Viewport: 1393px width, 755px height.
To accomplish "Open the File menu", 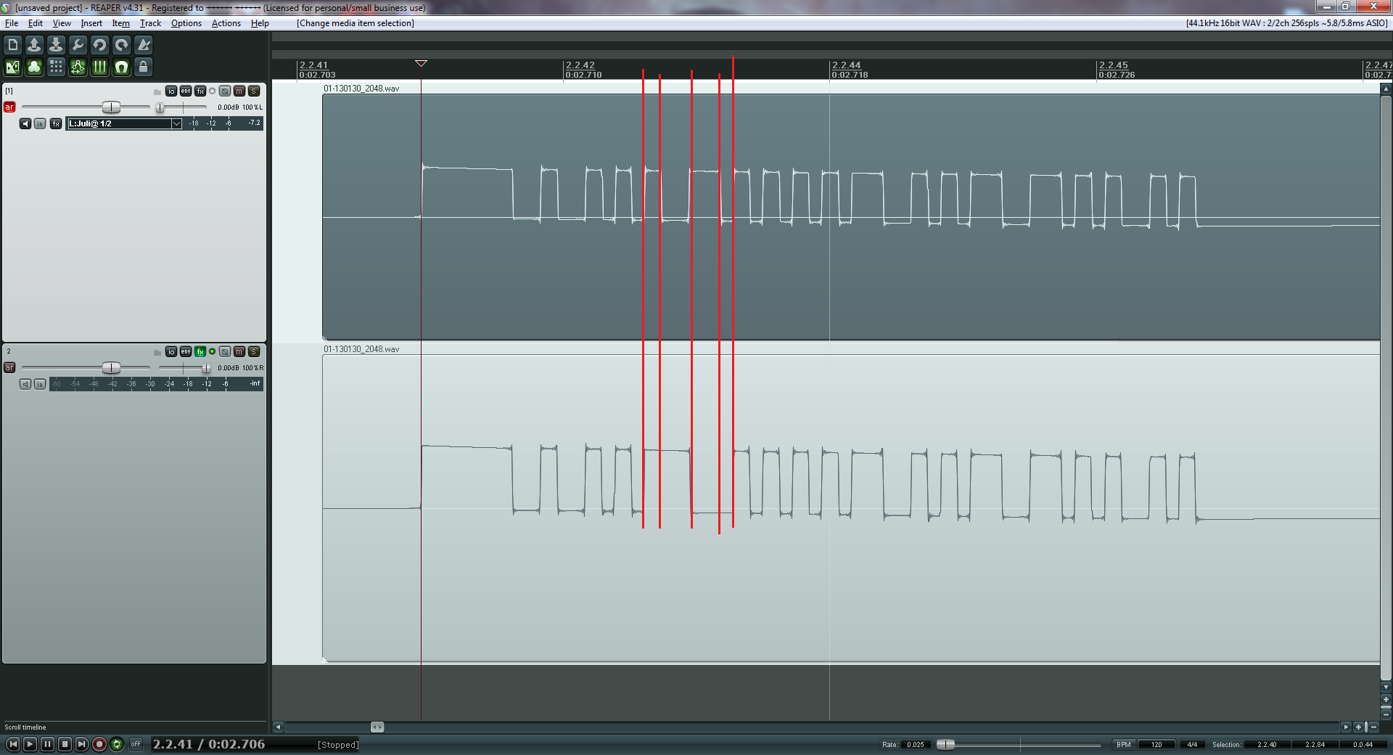I will 12,23.
